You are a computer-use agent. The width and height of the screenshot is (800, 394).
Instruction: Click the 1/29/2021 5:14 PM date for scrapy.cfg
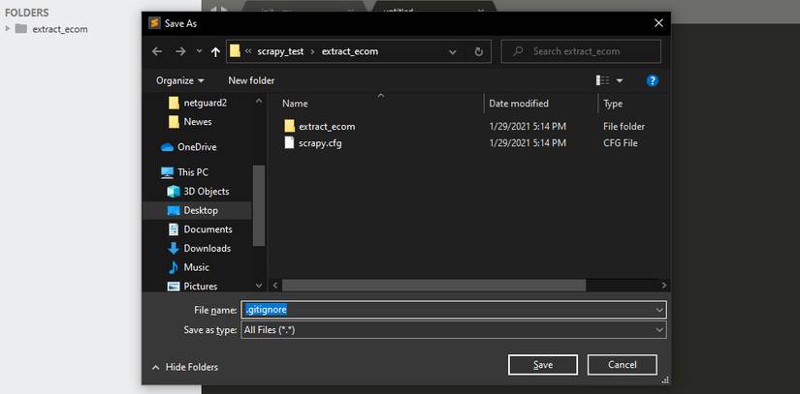click(x=528, y=143)
